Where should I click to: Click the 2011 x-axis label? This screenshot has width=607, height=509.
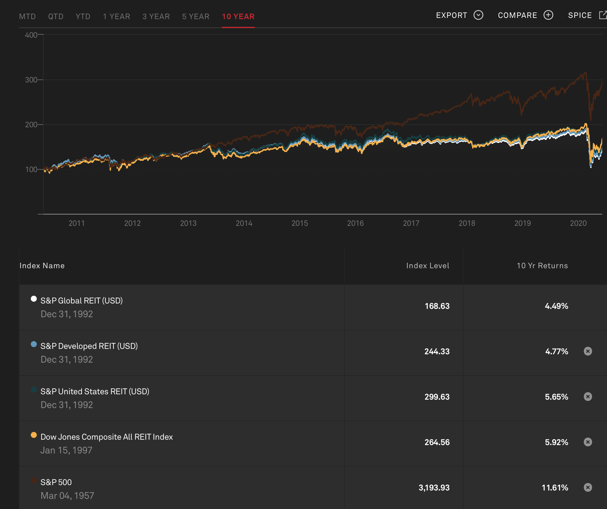(77, 223)
